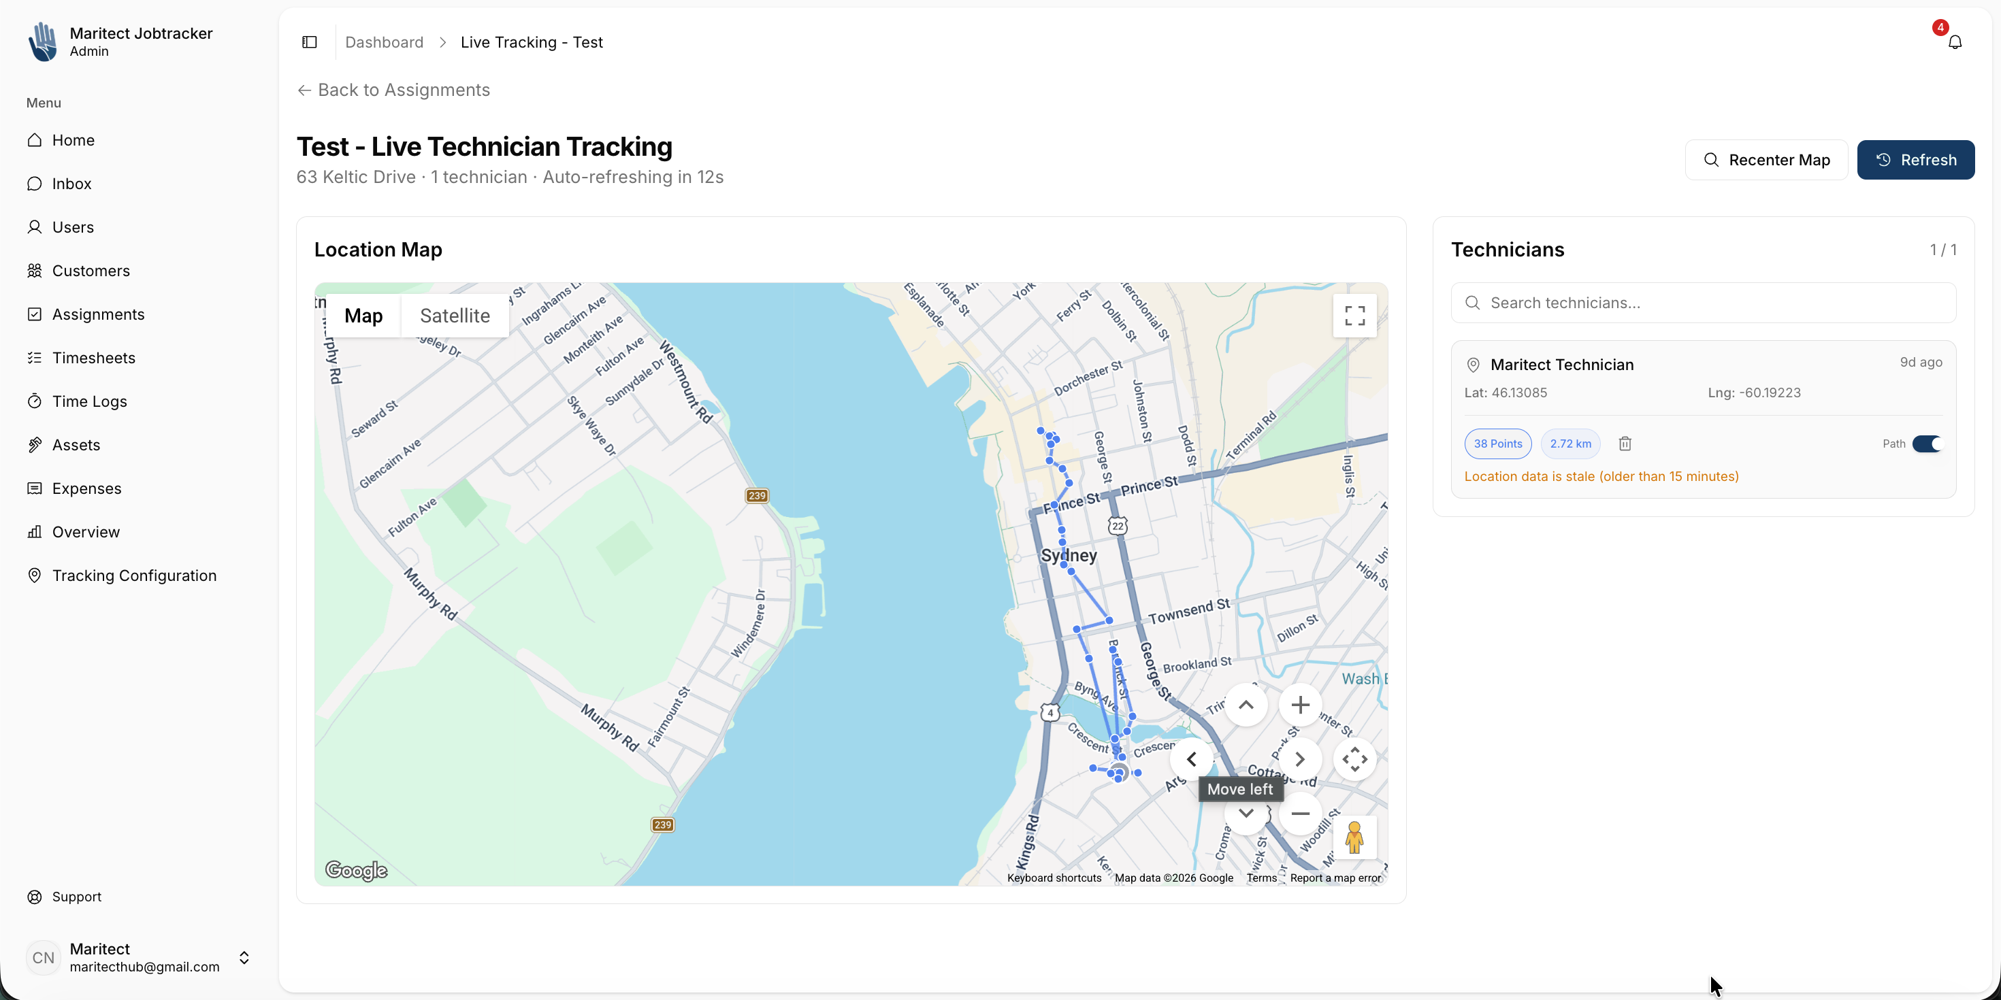Viewport: 2001px width, 1000px height.
Task: Click 'Lat: 46.13085' text
Action: (1506, 393)
